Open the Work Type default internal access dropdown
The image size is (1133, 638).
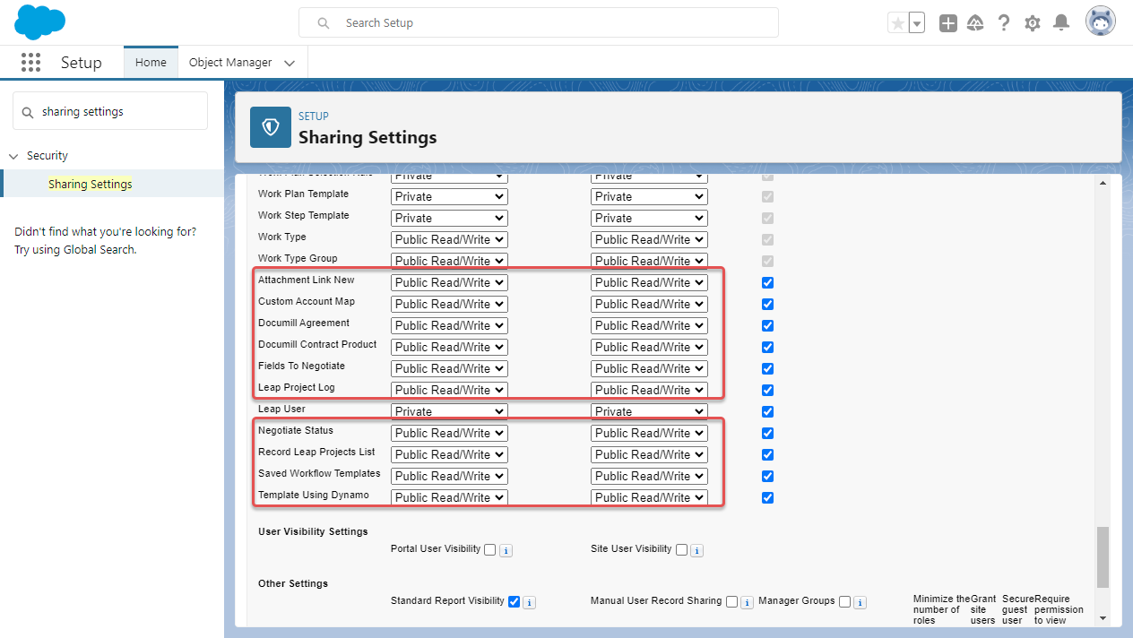(x=448, y=239)
